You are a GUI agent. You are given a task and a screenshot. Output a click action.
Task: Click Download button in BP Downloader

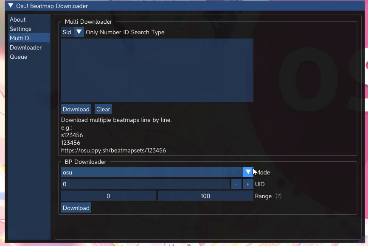tap(76, 207)
